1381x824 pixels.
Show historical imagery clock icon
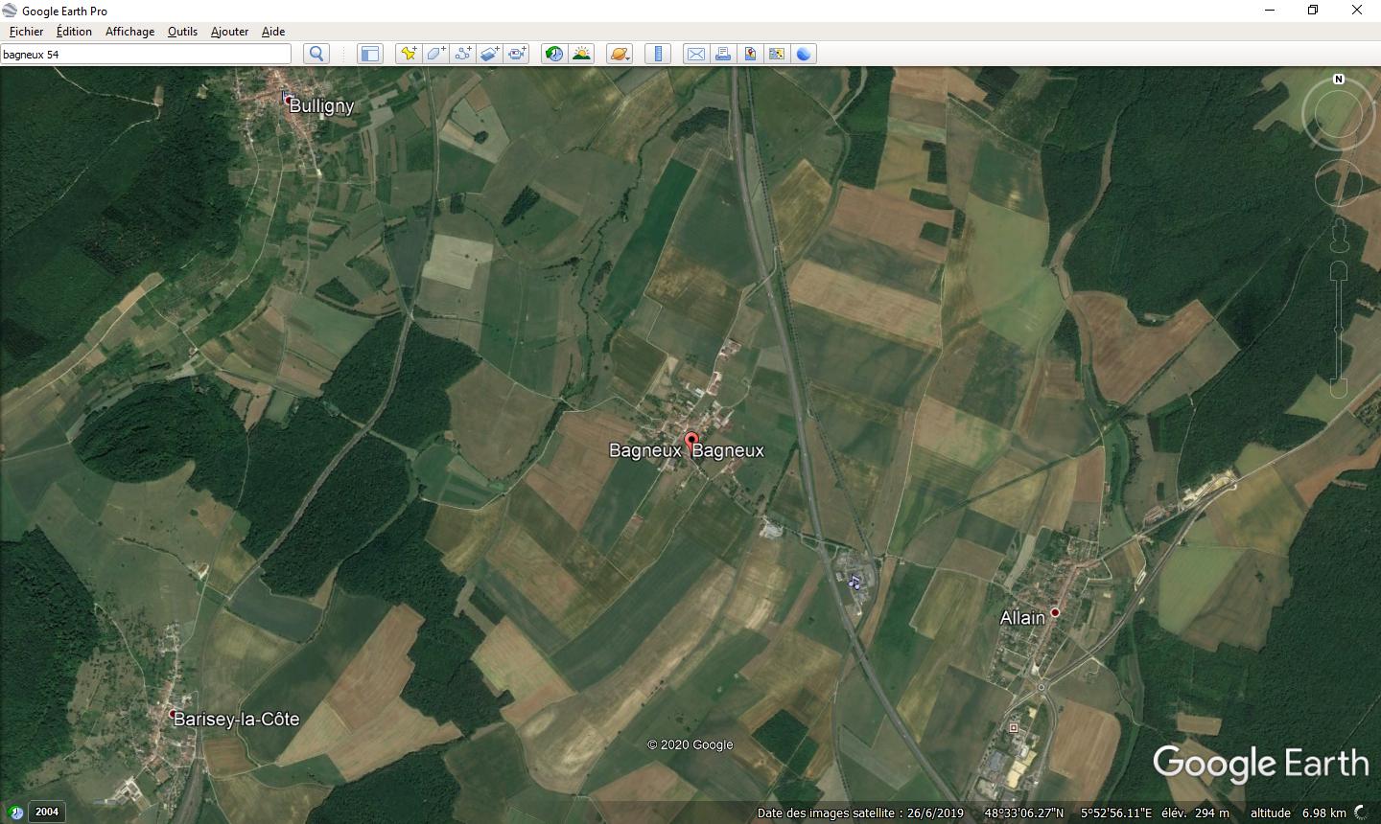(554, 54)
